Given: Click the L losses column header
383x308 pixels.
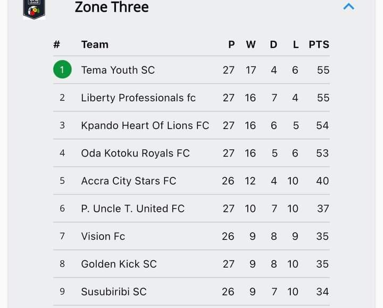Looking at the screenshot, I should point(296,45).
